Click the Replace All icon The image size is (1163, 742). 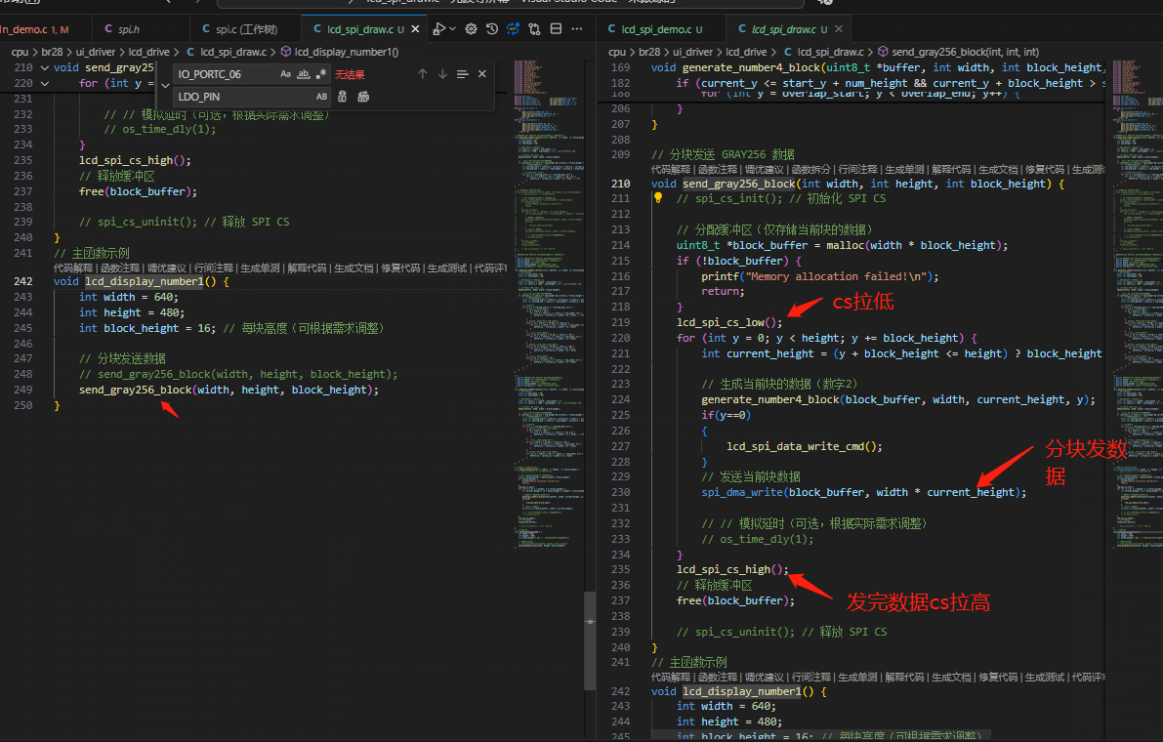(x=363, y=97)
